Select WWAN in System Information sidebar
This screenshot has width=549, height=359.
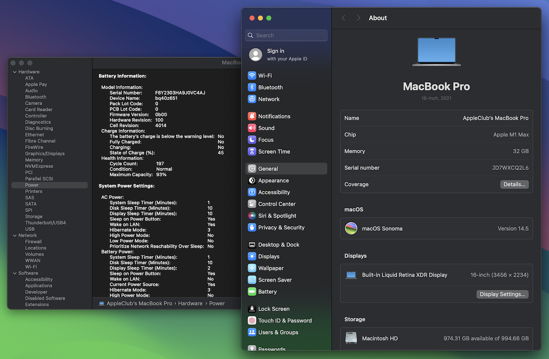pyautogui.click(x=33, y=260)
